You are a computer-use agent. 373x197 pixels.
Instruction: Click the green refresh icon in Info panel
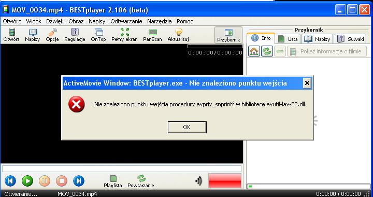tap(267, 51)
